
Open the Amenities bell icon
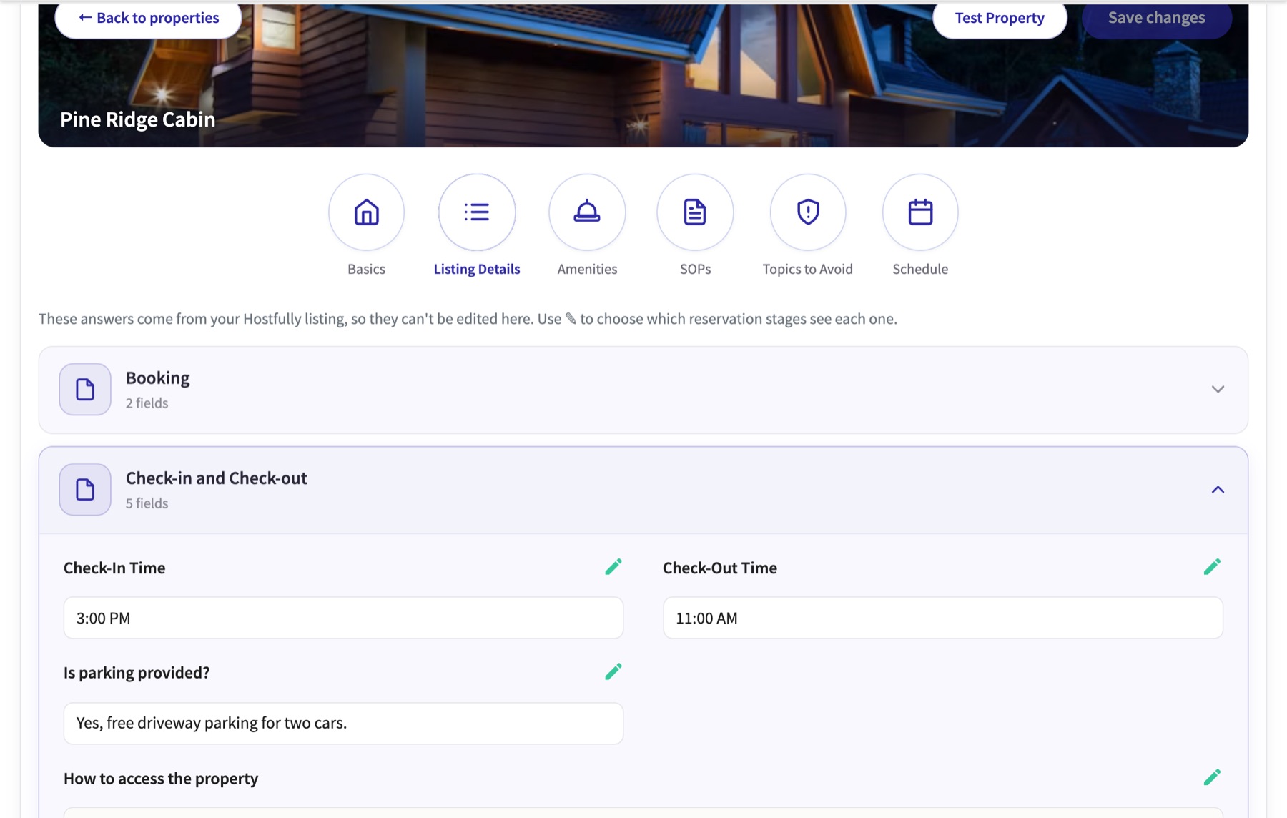point(587,212)
